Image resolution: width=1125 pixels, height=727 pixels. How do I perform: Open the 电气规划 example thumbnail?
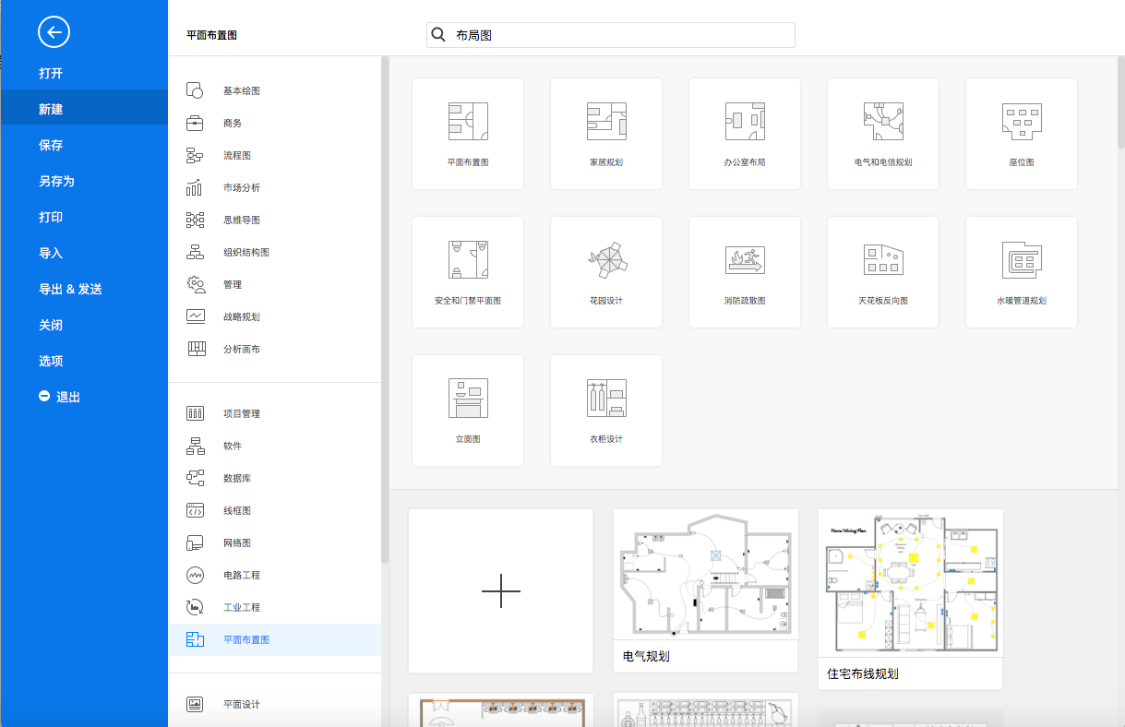click(706, 590)
